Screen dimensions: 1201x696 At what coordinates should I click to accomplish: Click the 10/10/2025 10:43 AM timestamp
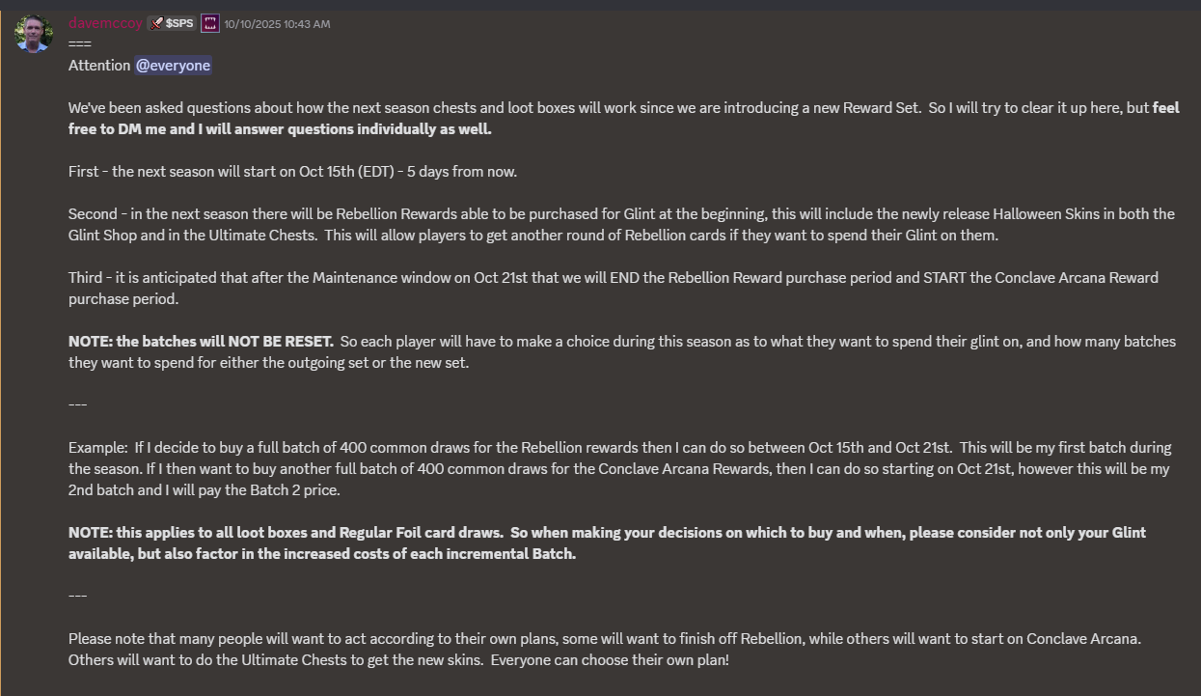[x=278, y=24]
